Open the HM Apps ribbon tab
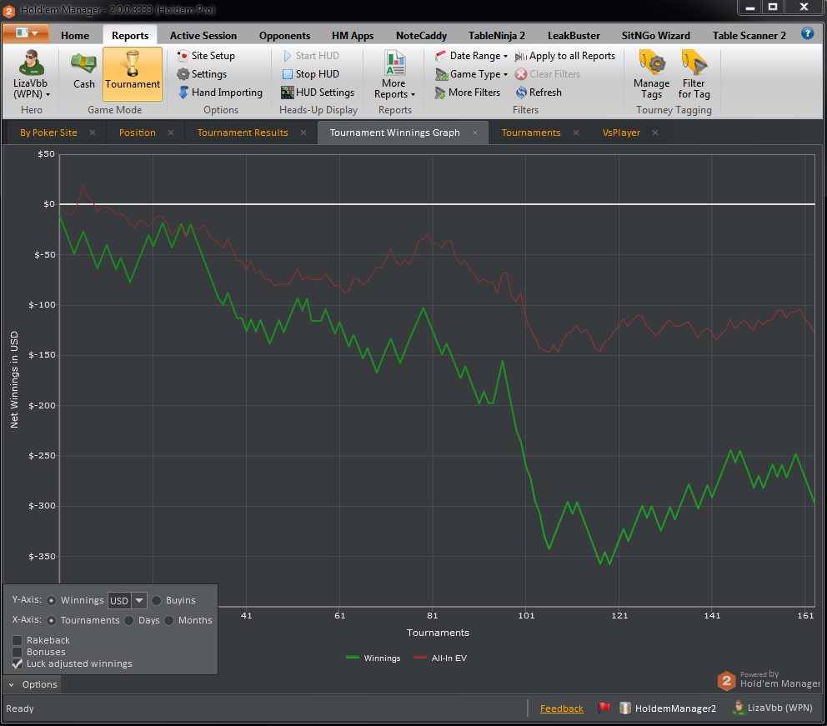The width and height of the screenshot is (827, 726). pos(353,35)
